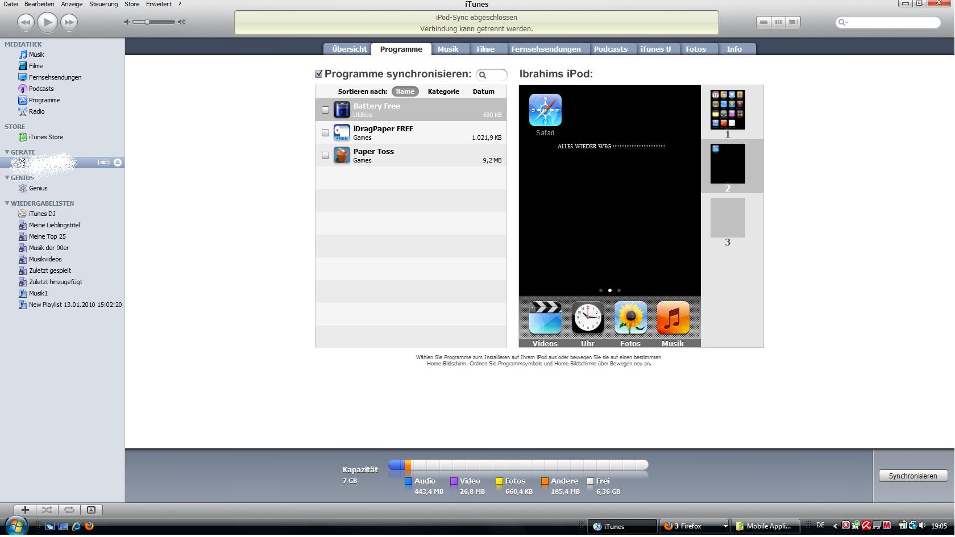
Task: Open Podcasts in the sidebar
Action: tap(41, 89)
